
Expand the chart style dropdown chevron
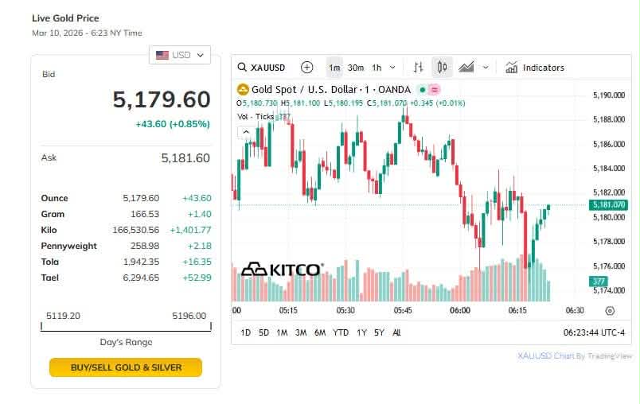[486, 68]
